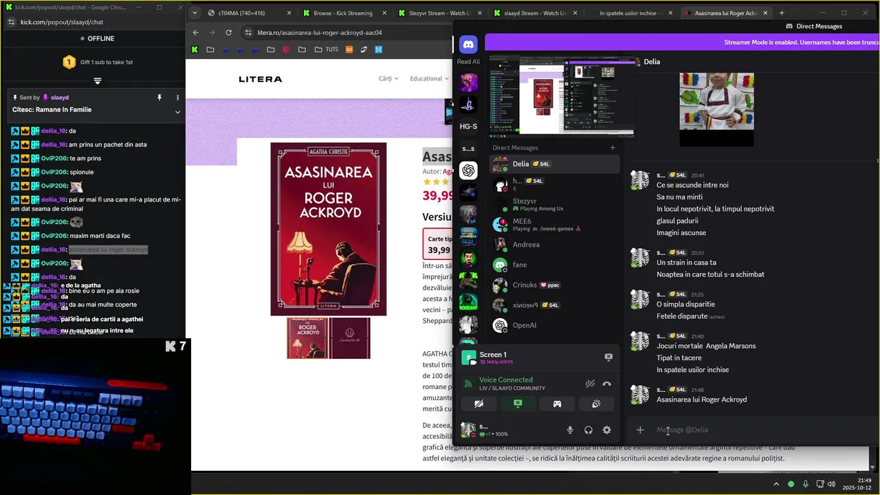Open the MEE6 direct message
The height and width of the screenshot is (495, 880).
[x=554, y=224]
